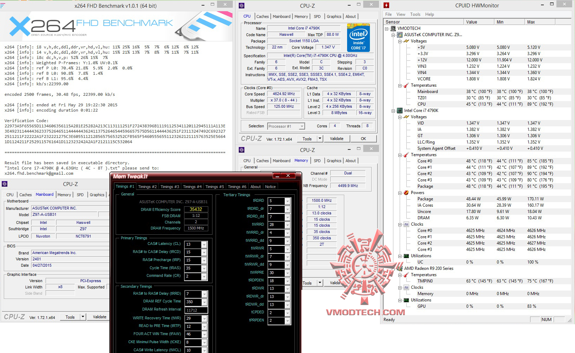Open the RAS# to RAS# Delay (tRRD) dropdown
The height and width of the screenshot is (353, 575).
point(204,294)
